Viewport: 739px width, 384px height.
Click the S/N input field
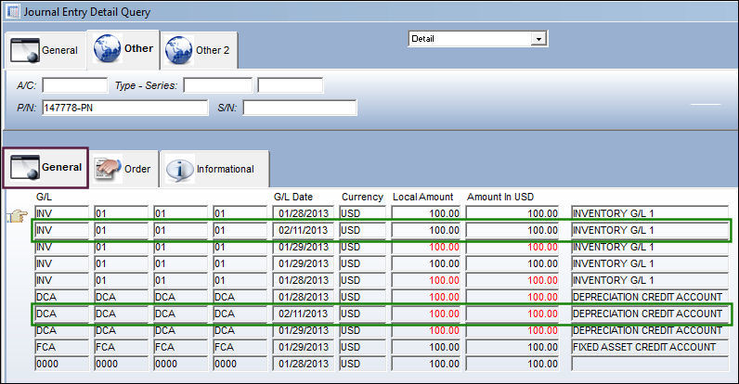pos(300,108)
